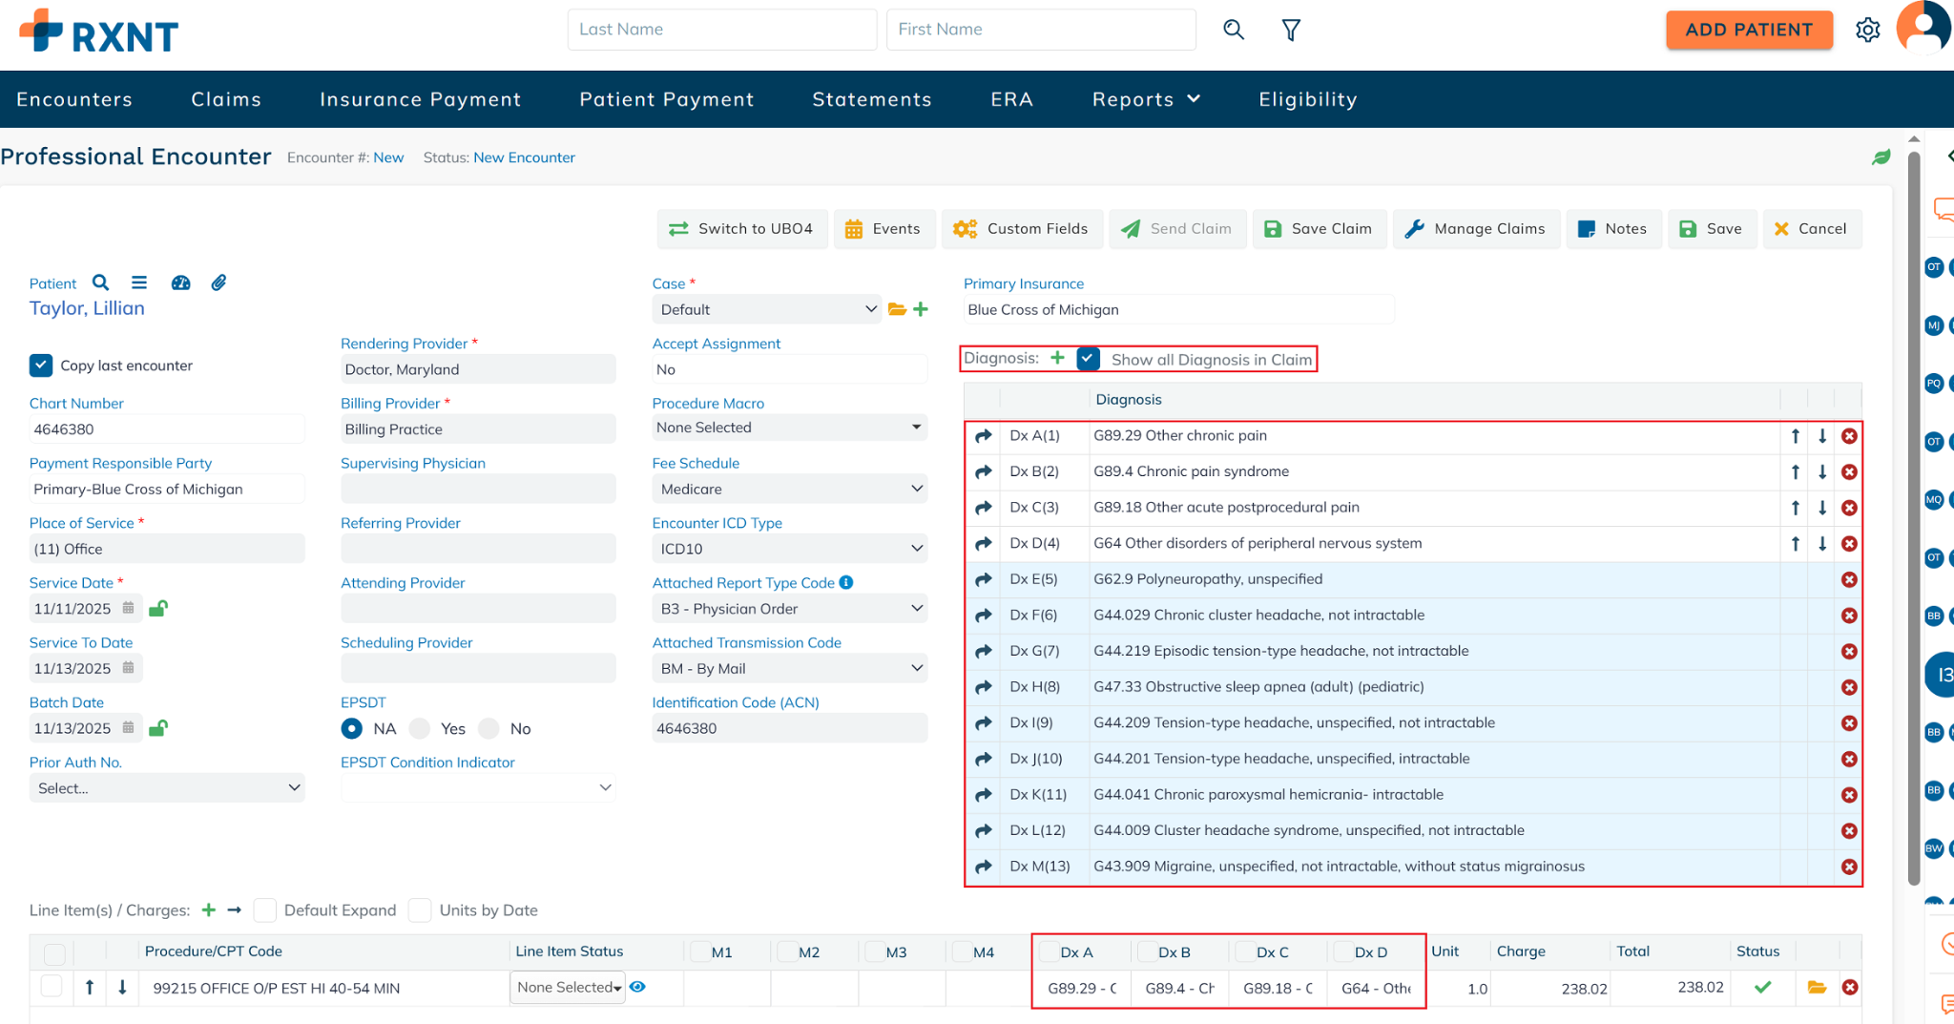Open the settings gear icon
The width and height of the screenshot is (1954, 1024).
pyautogui.click(x=1867, y=31)
